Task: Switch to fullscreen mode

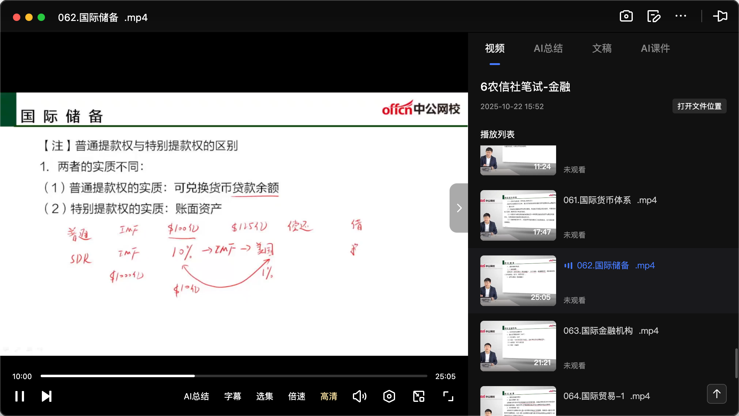Action: [448, 396]
